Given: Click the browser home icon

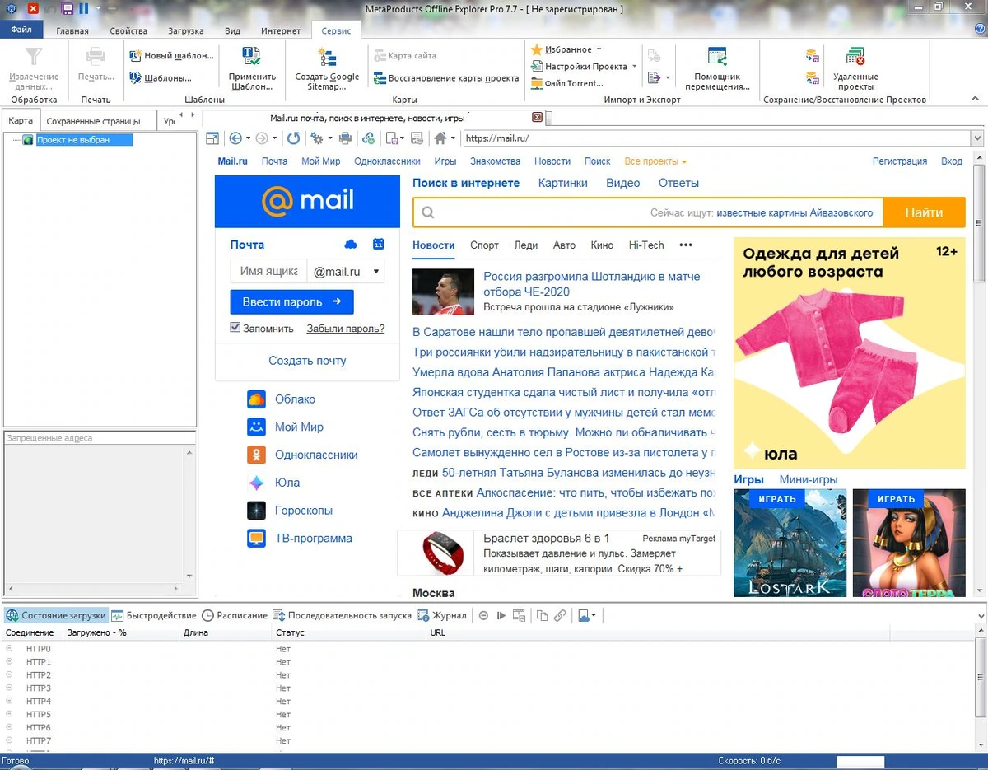Looking at the screenshot, I should (440, 138).
